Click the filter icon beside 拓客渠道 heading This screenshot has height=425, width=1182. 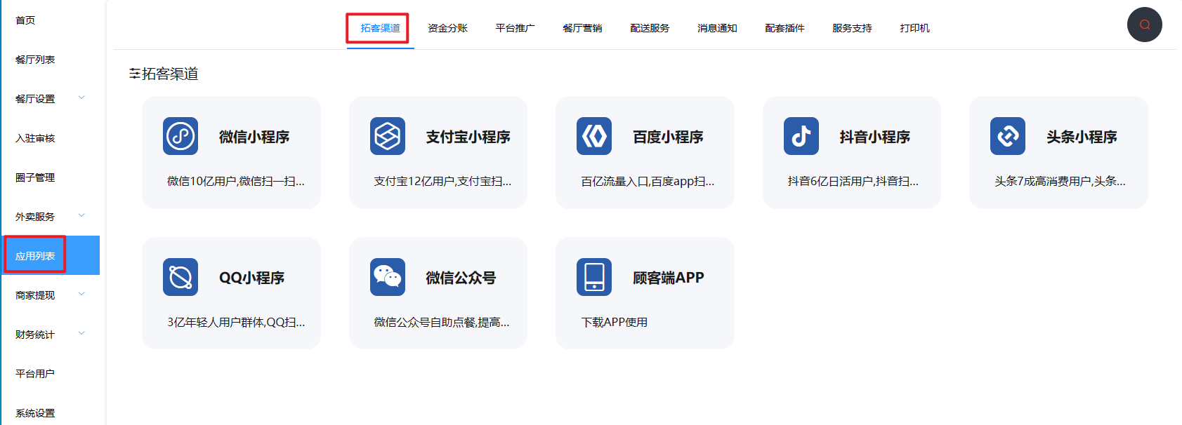tap(134, 74)
